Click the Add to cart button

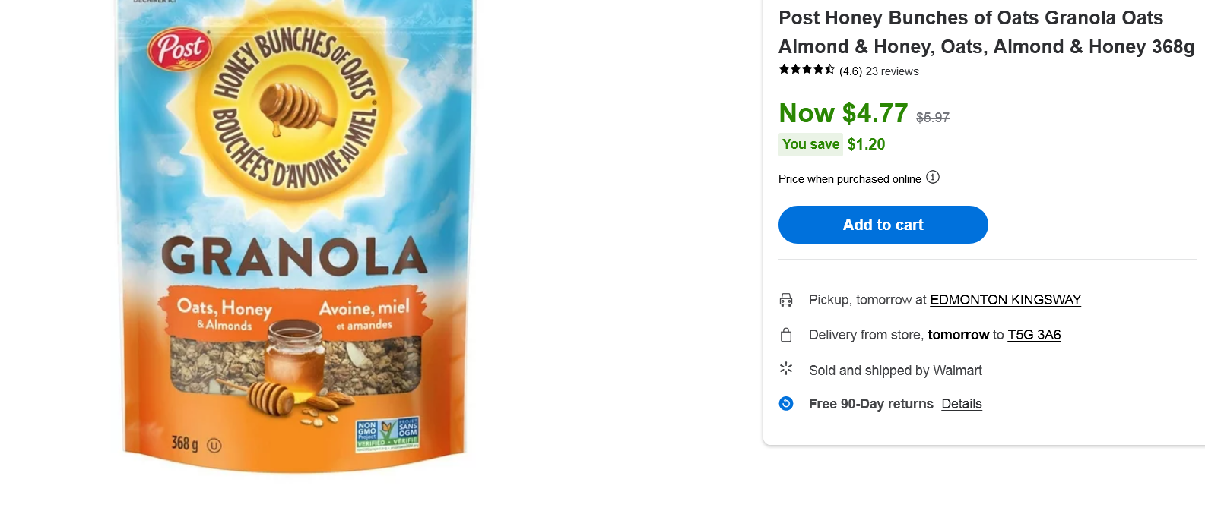(x=883, y=225)
